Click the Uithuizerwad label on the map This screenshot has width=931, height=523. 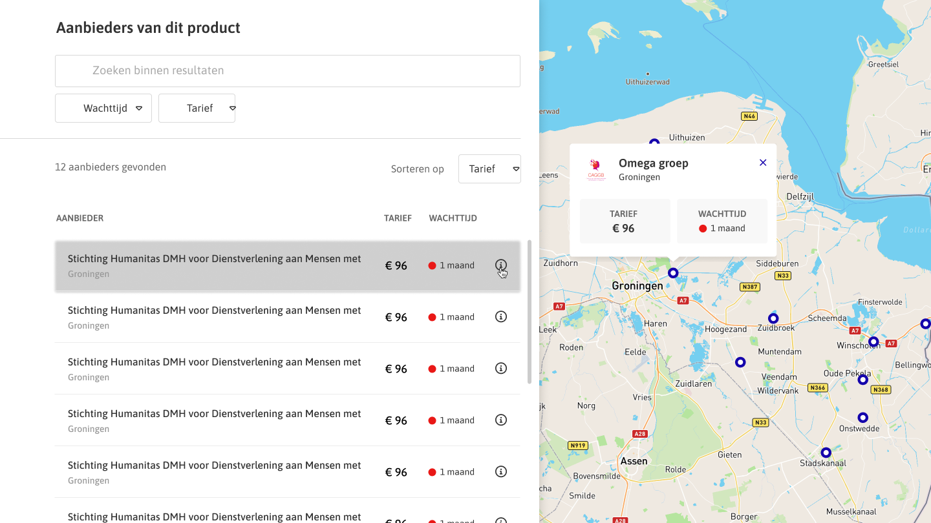click(x=648, y=82)
